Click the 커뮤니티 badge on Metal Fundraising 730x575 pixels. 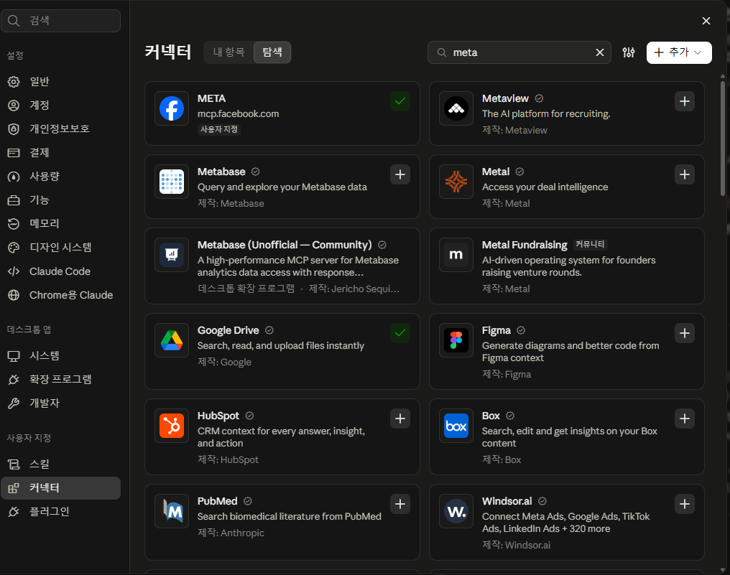[590, 244]
